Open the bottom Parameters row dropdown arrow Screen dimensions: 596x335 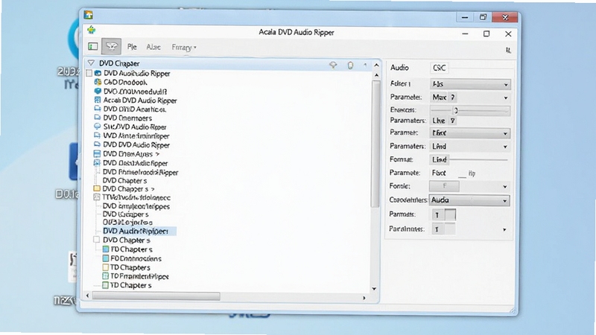(x=504, y=229)
